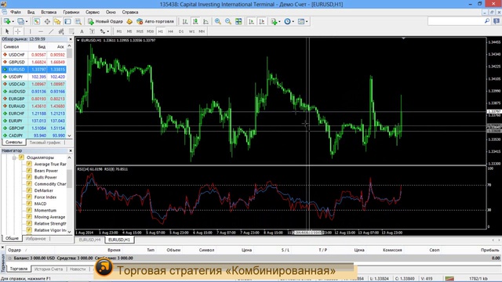
Task: Toggle the Navigator folder-star icon
Action: 57,21
